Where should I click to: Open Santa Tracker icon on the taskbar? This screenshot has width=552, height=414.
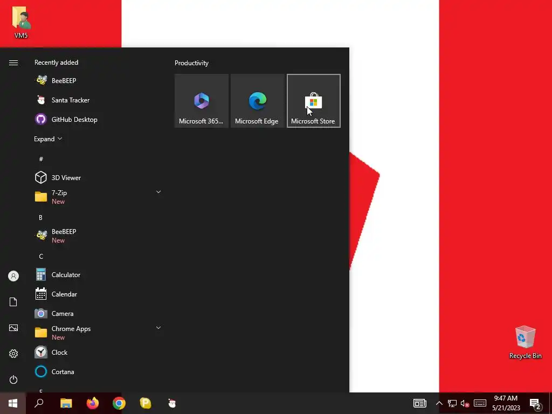172,403
